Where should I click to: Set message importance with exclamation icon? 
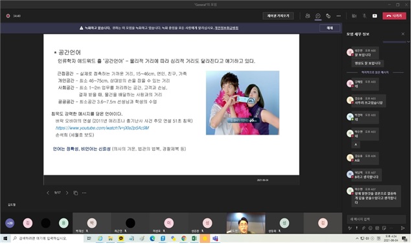pyautogui.click(x=356, y=228)
